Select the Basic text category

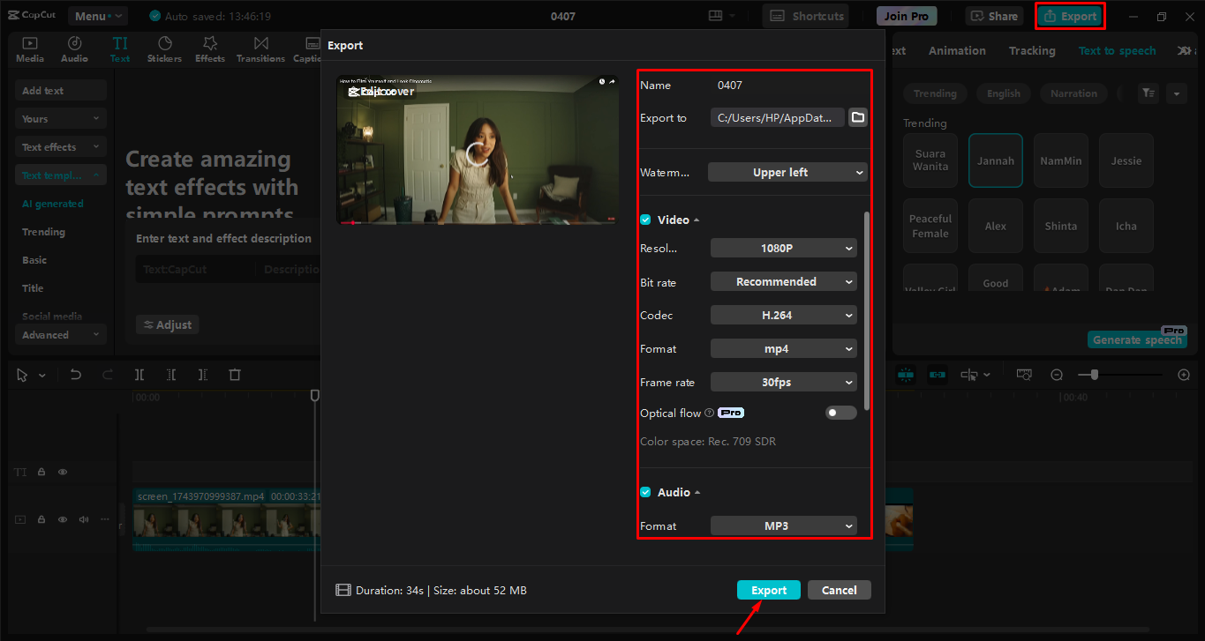pyautogui.click(x=34, y=260)
